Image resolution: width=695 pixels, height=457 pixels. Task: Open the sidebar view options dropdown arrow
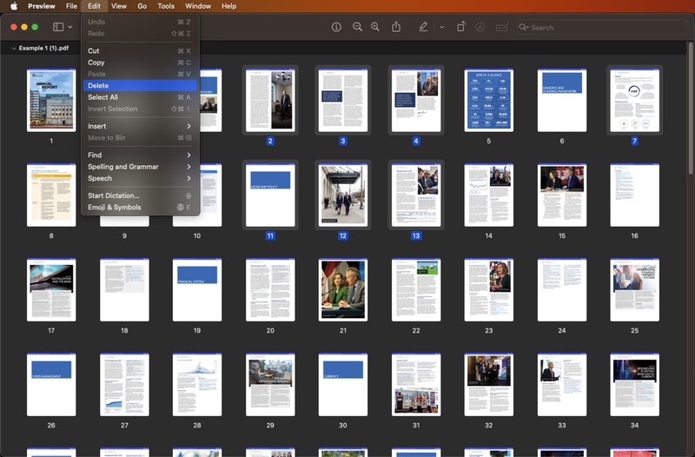click(70, 27)
